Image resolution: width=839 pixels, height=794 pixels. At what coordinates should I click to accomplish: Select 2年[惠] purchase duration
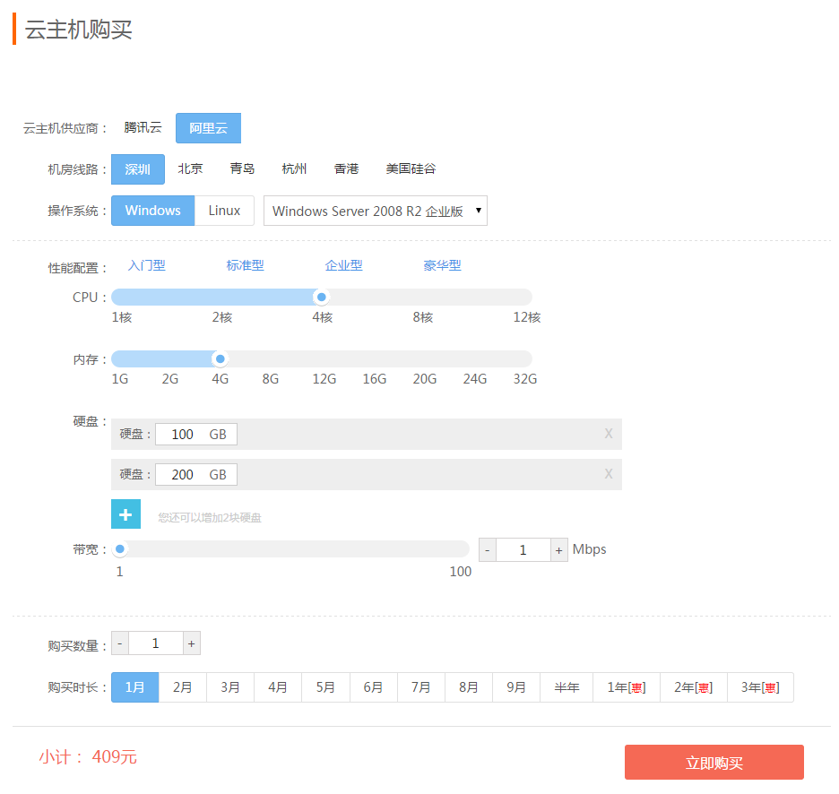[x=694, y=687]
